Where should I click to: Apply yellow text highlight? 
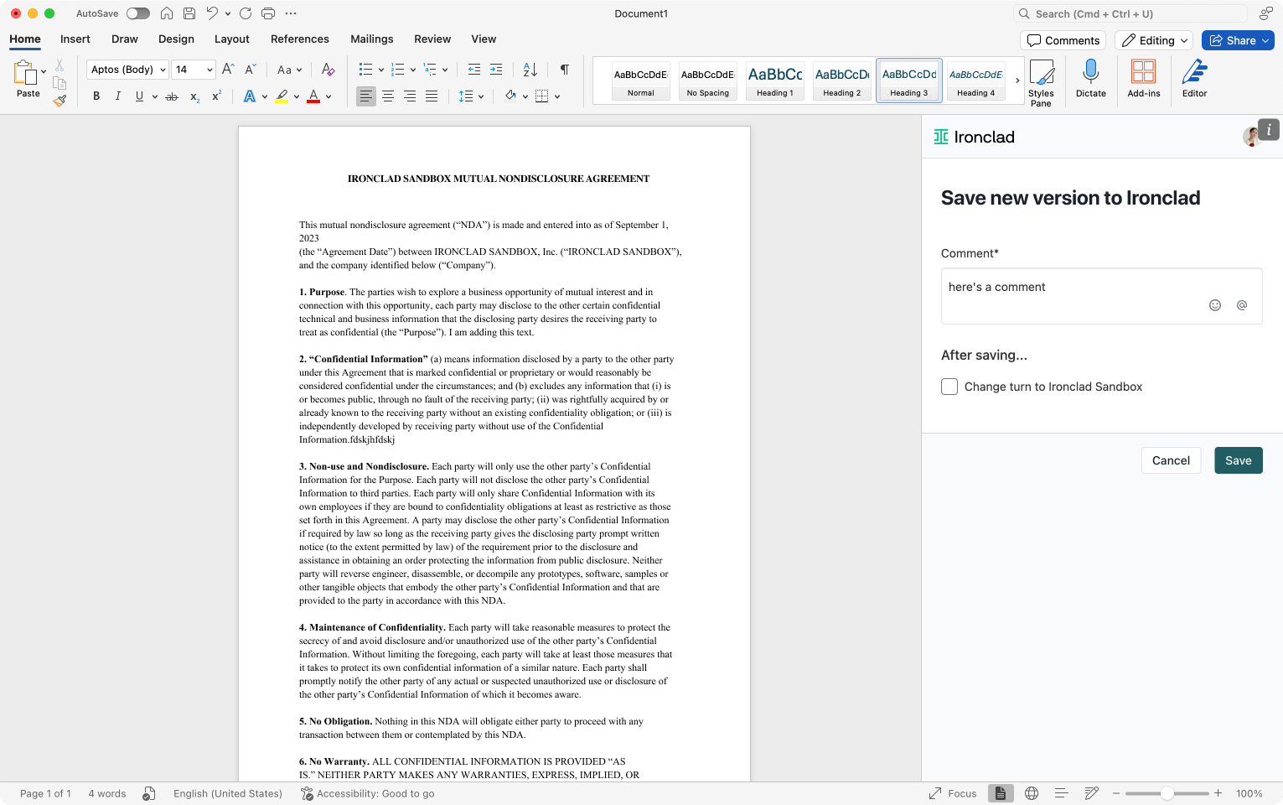(x=282, y=96)
